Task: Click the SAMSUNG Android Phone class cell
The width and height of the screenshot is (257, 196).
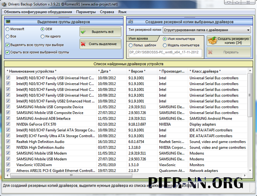Action: point(211,119)
